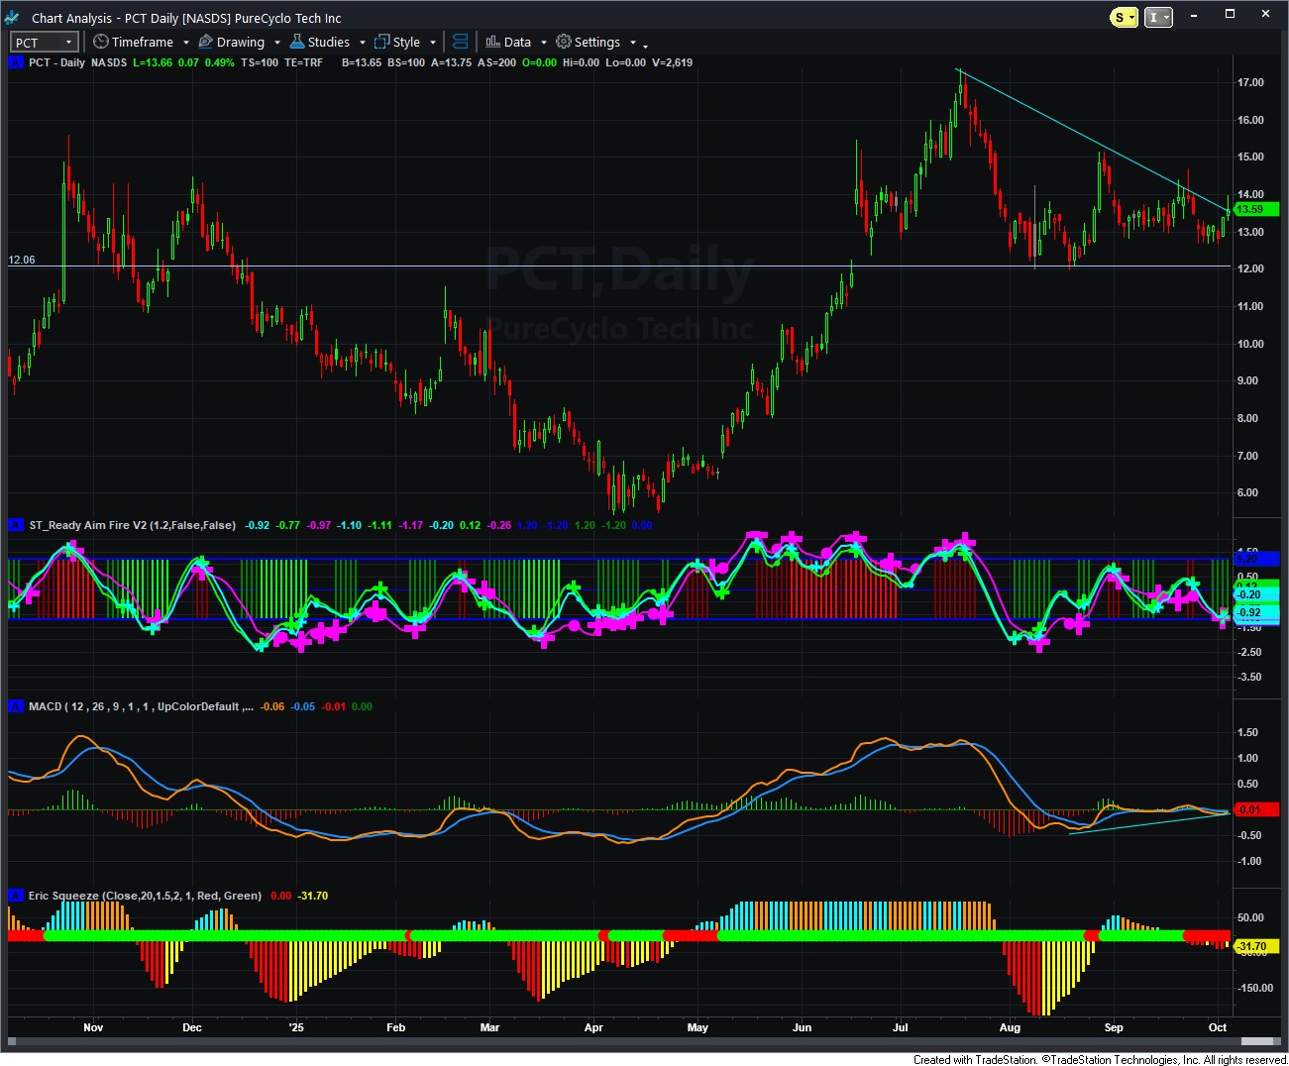This screenshot has height=1066, width=1289.
Task: Open the toolbar overflow arrow after Settings
Action: [x=645, y=46]
